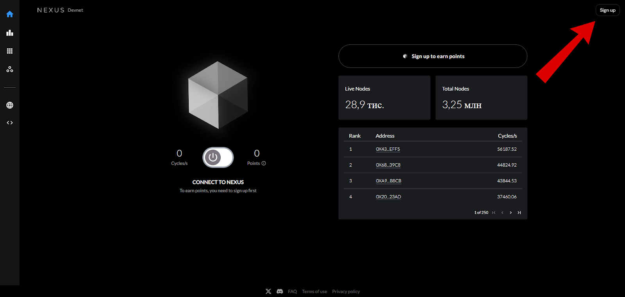Click Sign up to earn points button
The height and width of the screenshot is (297, 625).
pyautogui.click(x=433, y=56)
